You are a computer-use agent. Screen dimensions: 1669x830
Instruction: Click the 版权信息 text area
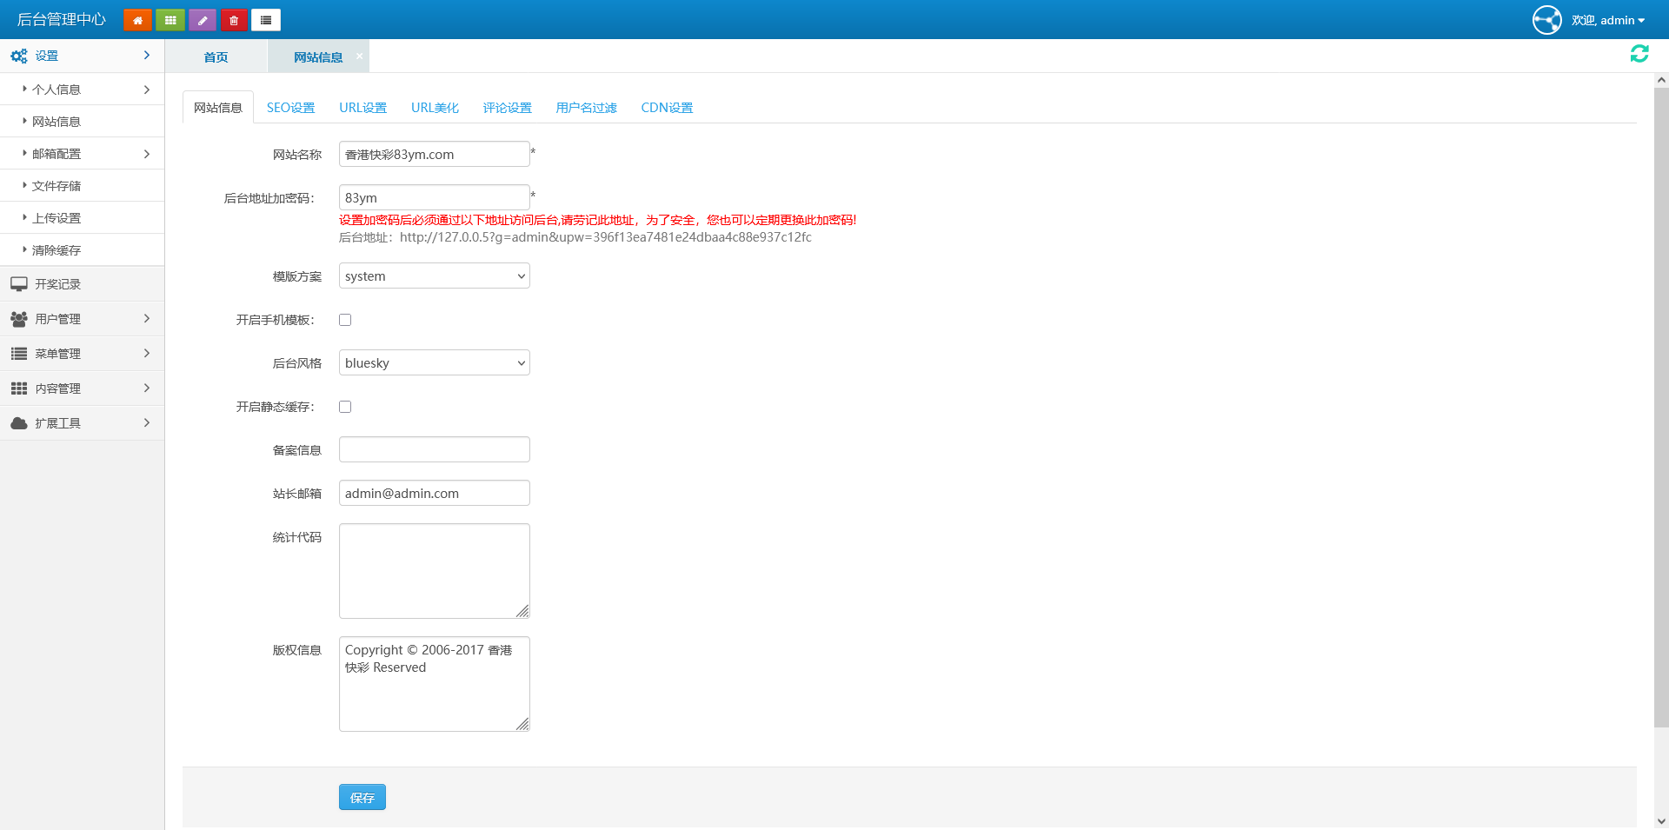pos(435,684)
